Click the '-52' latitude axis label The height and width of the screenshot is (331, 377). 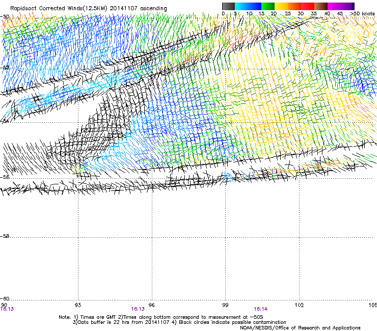coord(5,67)
